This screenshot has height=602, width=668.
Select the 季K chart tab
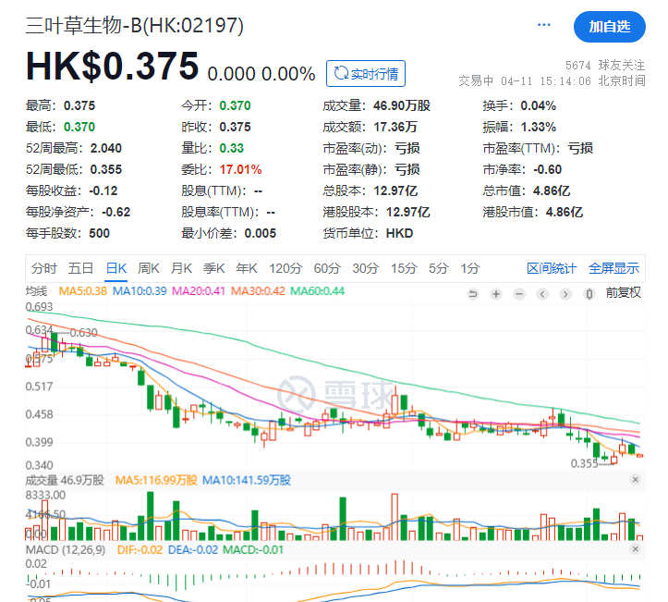click(213, 268)
